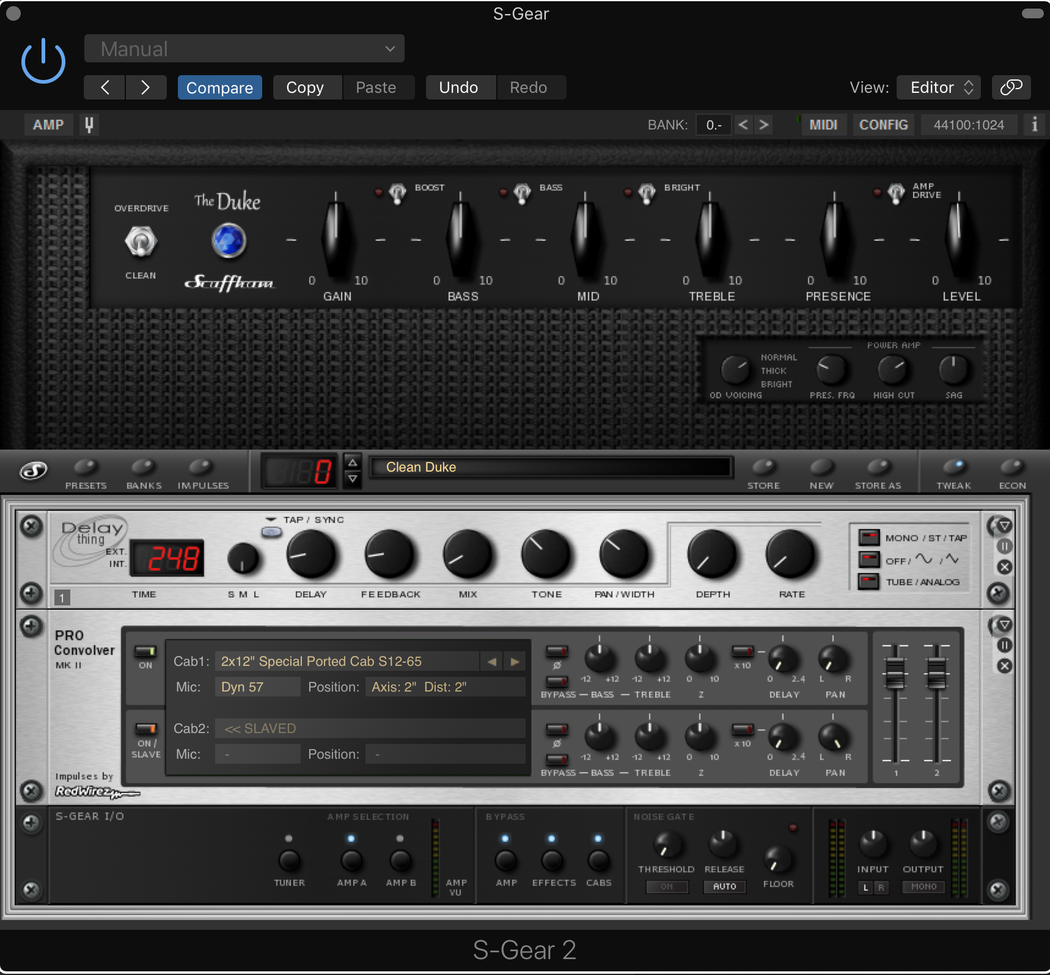Image resolution: width=1050 pixels, height=975 pixels.
Task: Click the AMP A selection button
Action: point(351,860)
